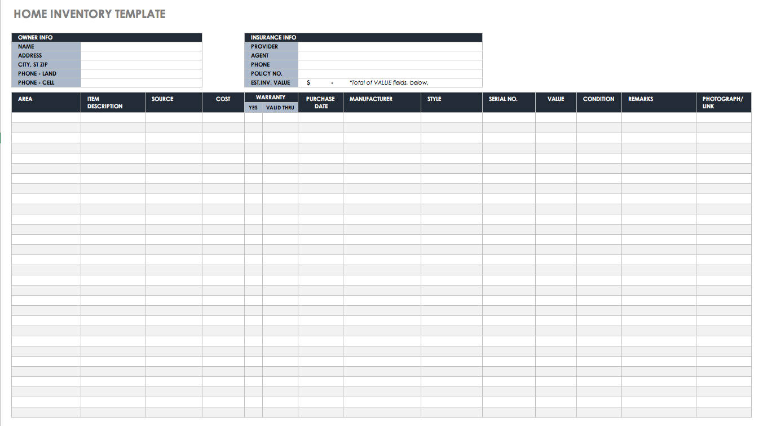Click the POLICY NO. field
The height and width of the screenshot is (426, 763).
pyautogui.click(x=391, y=73)
